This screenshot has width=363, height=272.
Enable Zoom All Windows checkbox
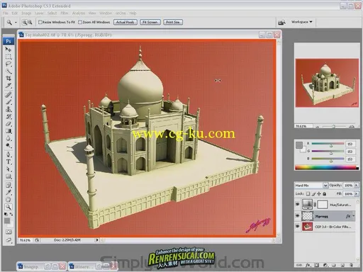tap(80, 22)
